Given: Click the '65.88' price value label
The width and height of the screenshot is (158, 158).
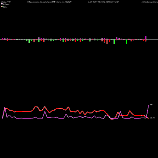Looking at the screenshot, I should (x=152, y=118).
